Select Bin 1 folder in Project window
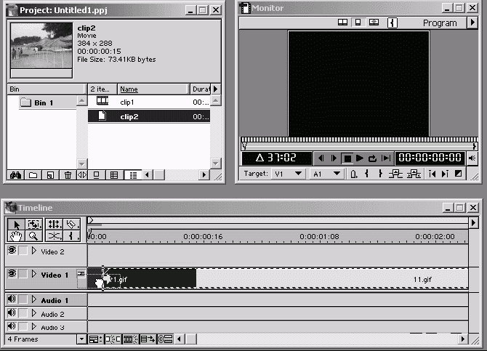 click(x=44, y=102)
